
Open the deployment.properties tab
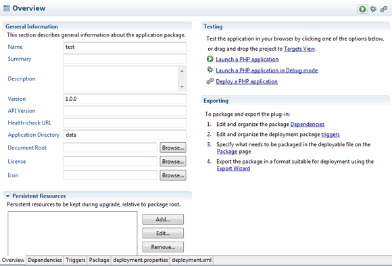pyautogui.click(x=141, y=260)
